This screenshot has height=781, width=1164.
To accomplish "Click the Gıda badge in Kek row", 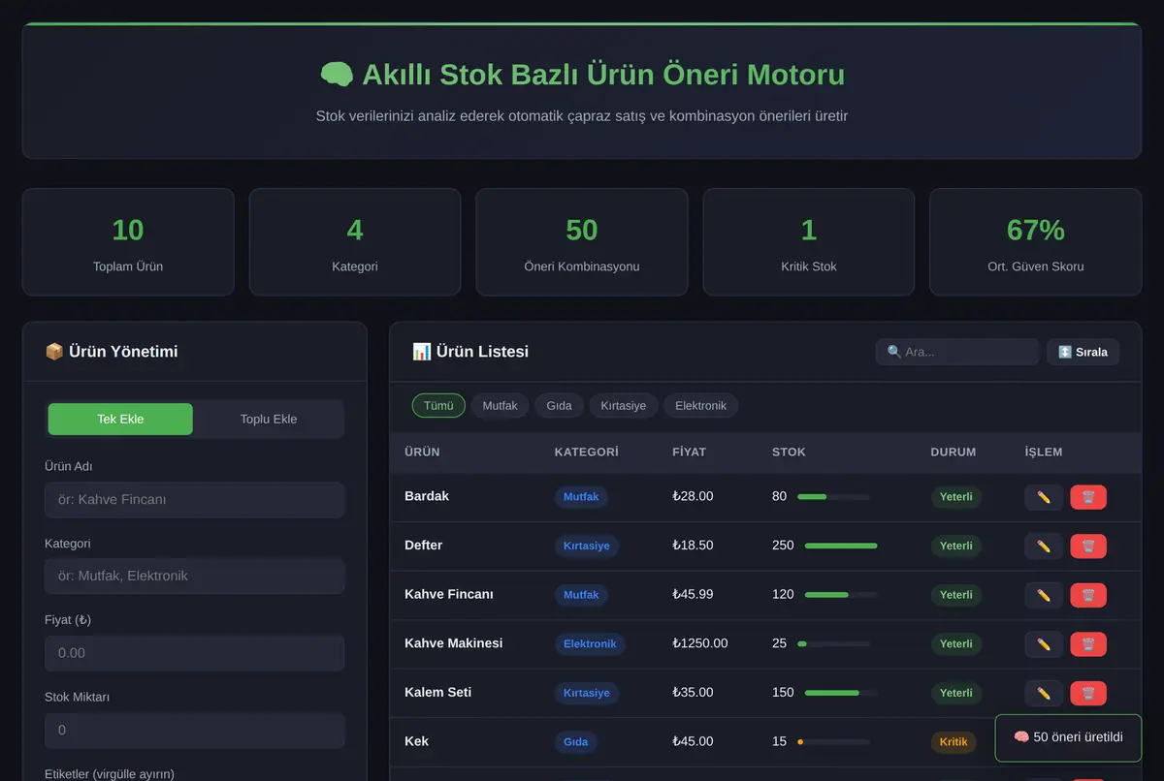I will 575,742.
